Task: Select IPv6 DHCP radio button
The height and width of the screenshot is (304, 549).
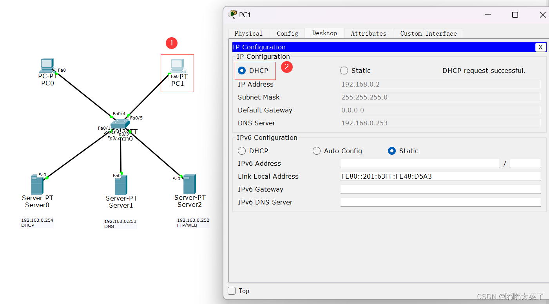Action: (242, 151)
